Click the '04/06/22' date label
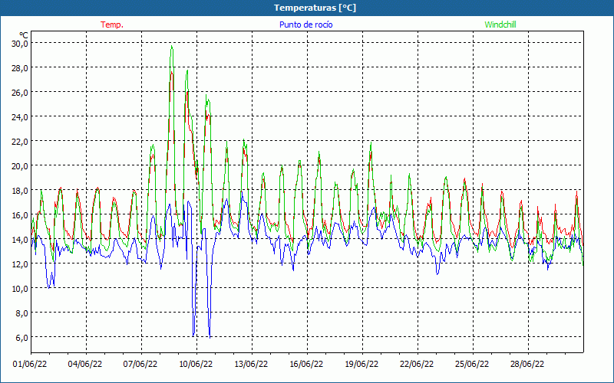 pos(85,364)
